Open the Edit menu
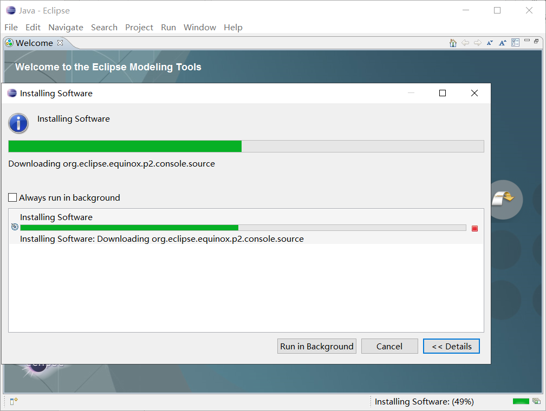The height and width of the screenshot is (411, 546). [x=33, y=27]
